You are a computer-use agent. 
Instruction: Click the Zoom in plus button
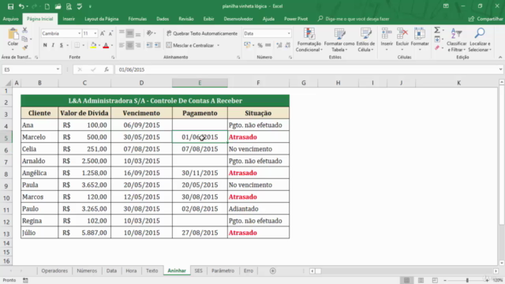(x=487, y=281)
